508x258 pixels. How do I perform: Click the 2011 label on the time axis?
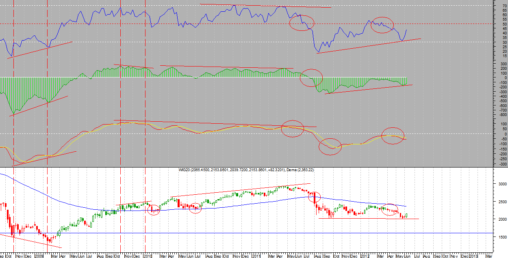[256, 256]
